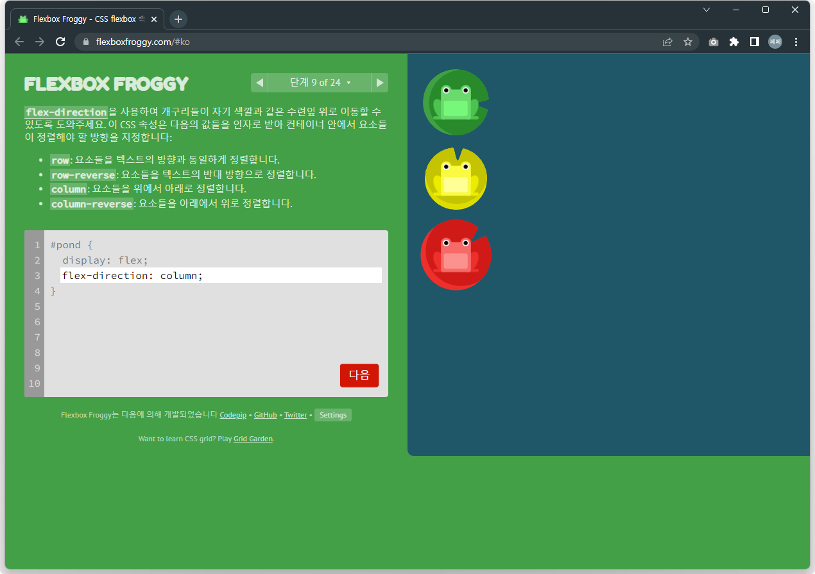Click the green frog in the pond
Screen dimensions: 815x574
tap(456, 102)
